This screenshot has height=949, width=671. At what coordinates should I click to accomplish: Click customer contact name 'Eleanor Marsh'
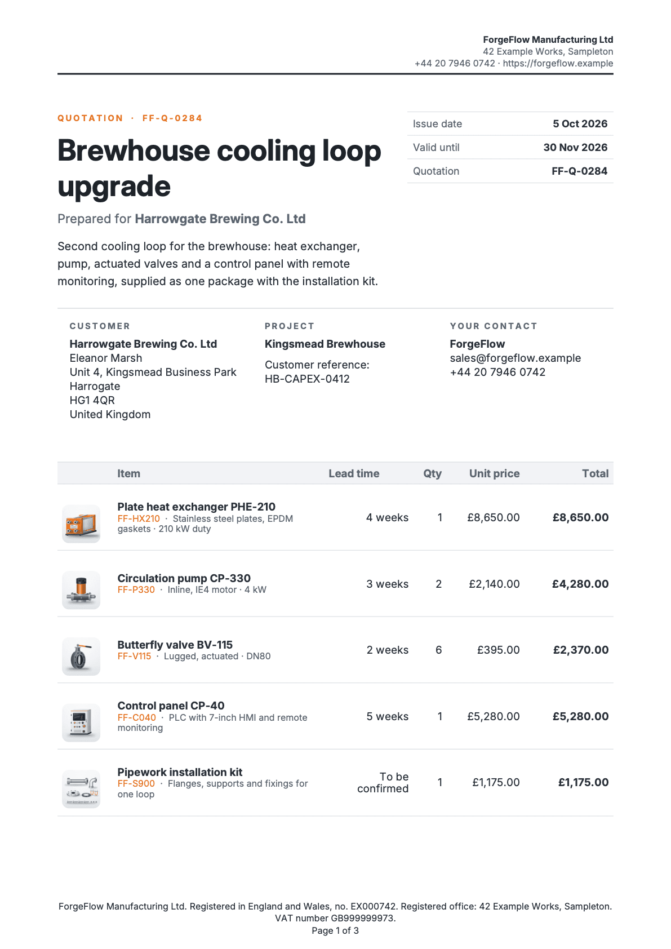tap(105, 358)
